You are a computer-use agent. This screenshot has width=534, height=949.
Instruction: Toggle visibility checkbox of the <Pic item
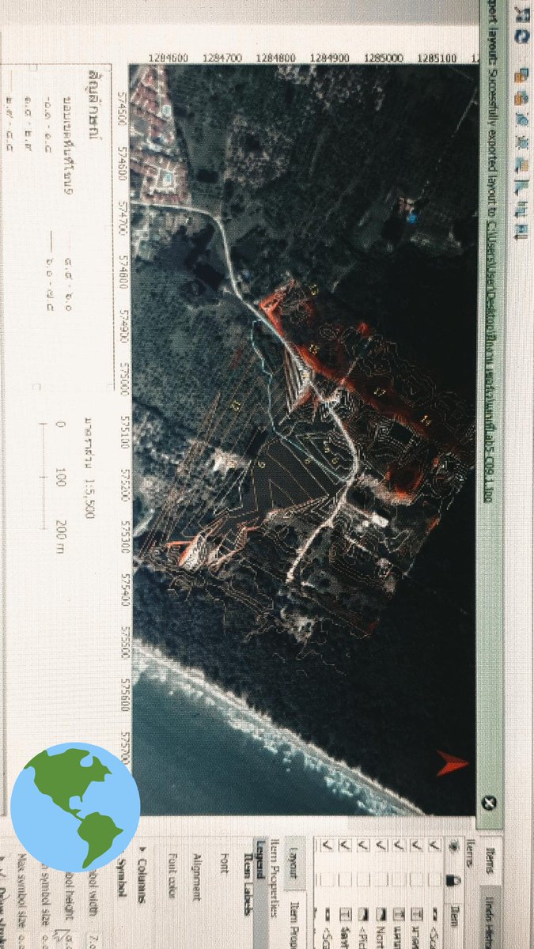pyautogui.click(x=363, y=845)
